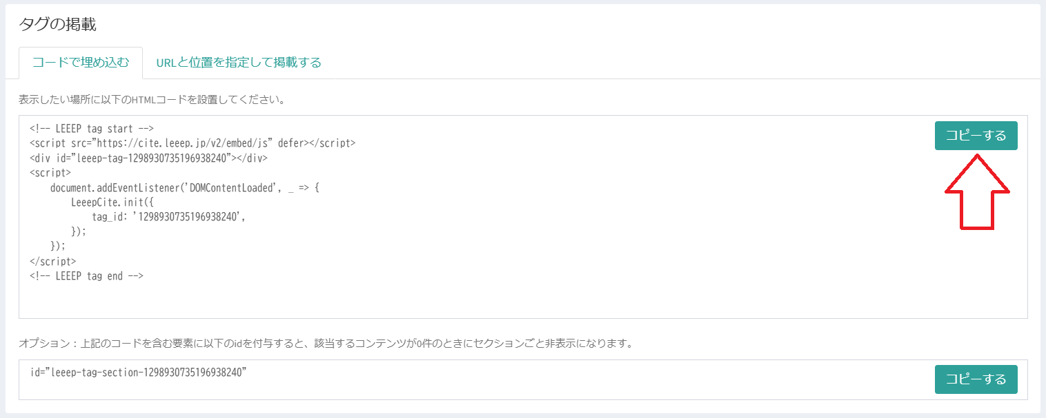Click the section id text field
This screenshot has height=418, width=1046.
(414, 379)
